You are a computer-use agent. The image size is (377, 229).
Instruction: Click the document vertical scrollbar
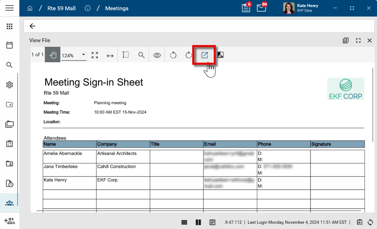tap(373, 106)
